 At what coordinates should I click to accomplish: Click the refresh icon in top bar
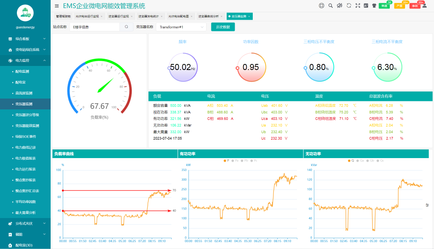(x=348, y=6)
